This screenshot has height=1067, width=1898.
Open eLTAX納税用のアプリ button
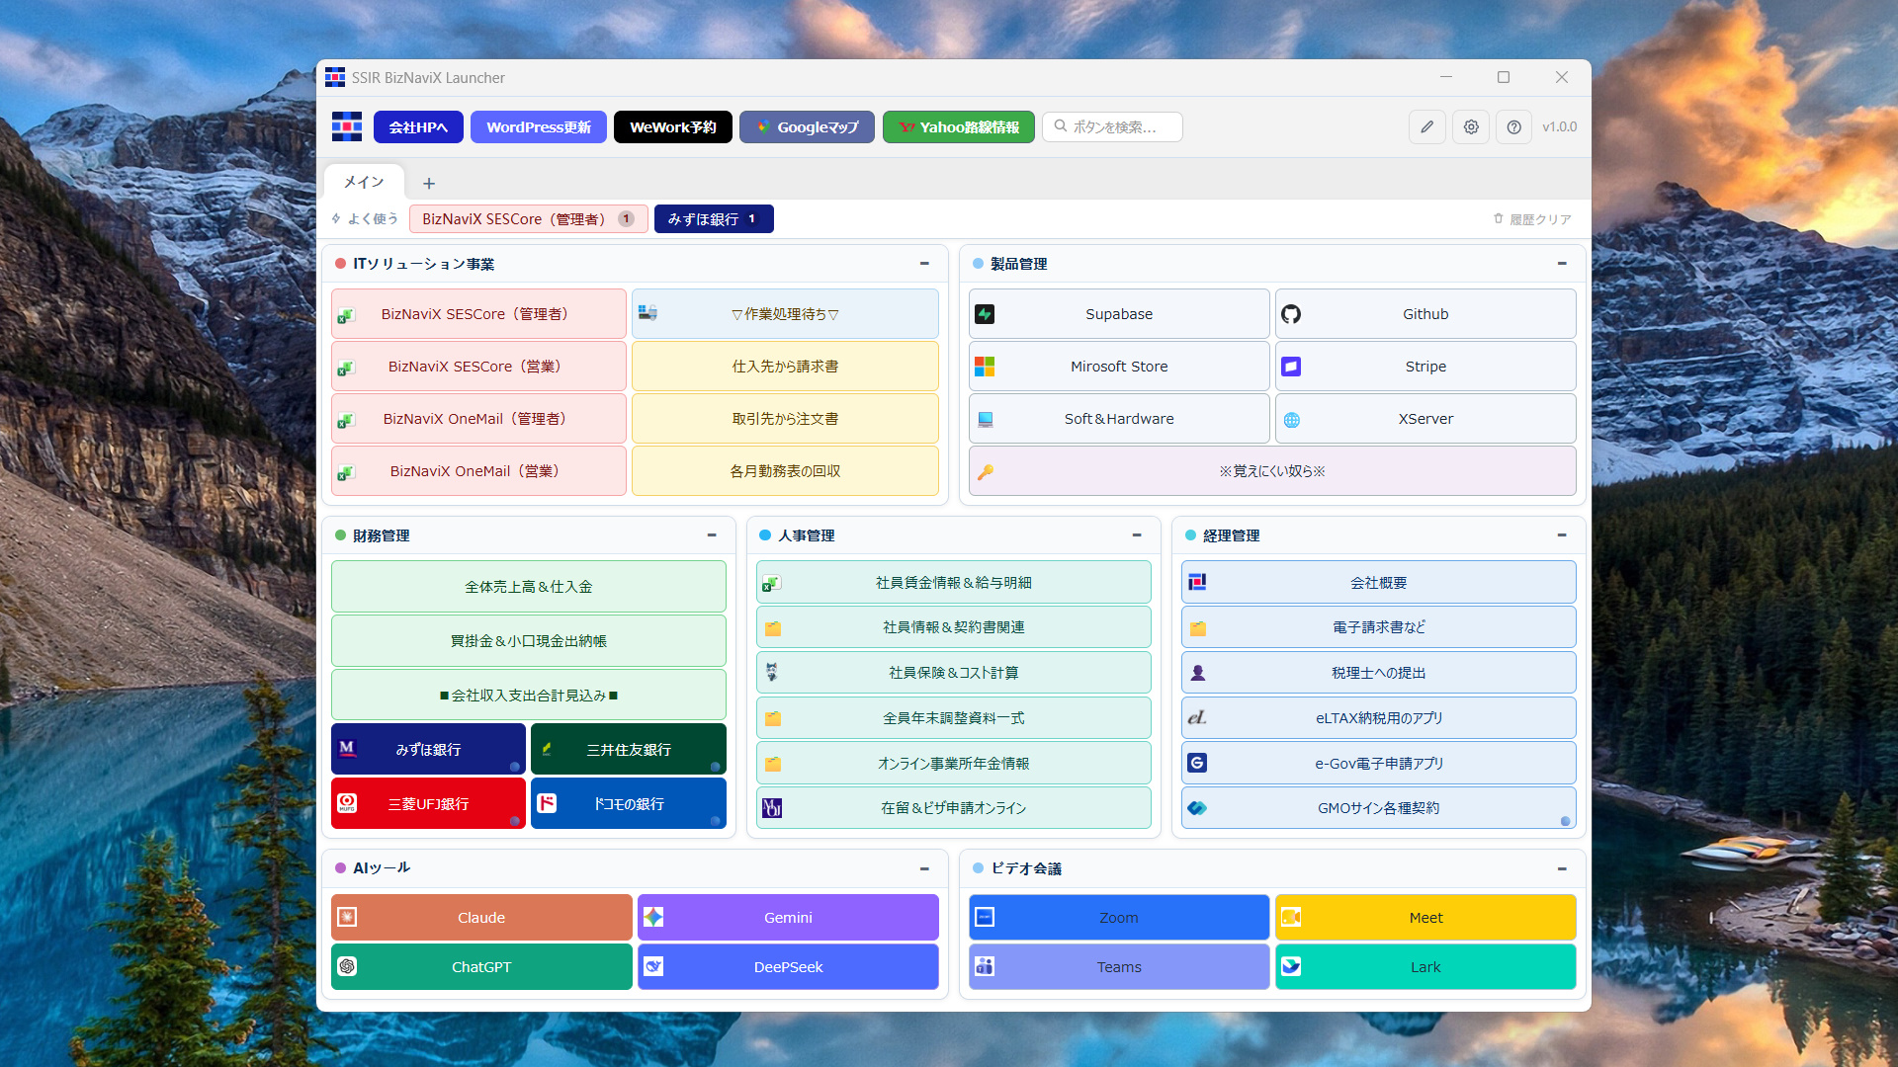tap(1379, 718)
